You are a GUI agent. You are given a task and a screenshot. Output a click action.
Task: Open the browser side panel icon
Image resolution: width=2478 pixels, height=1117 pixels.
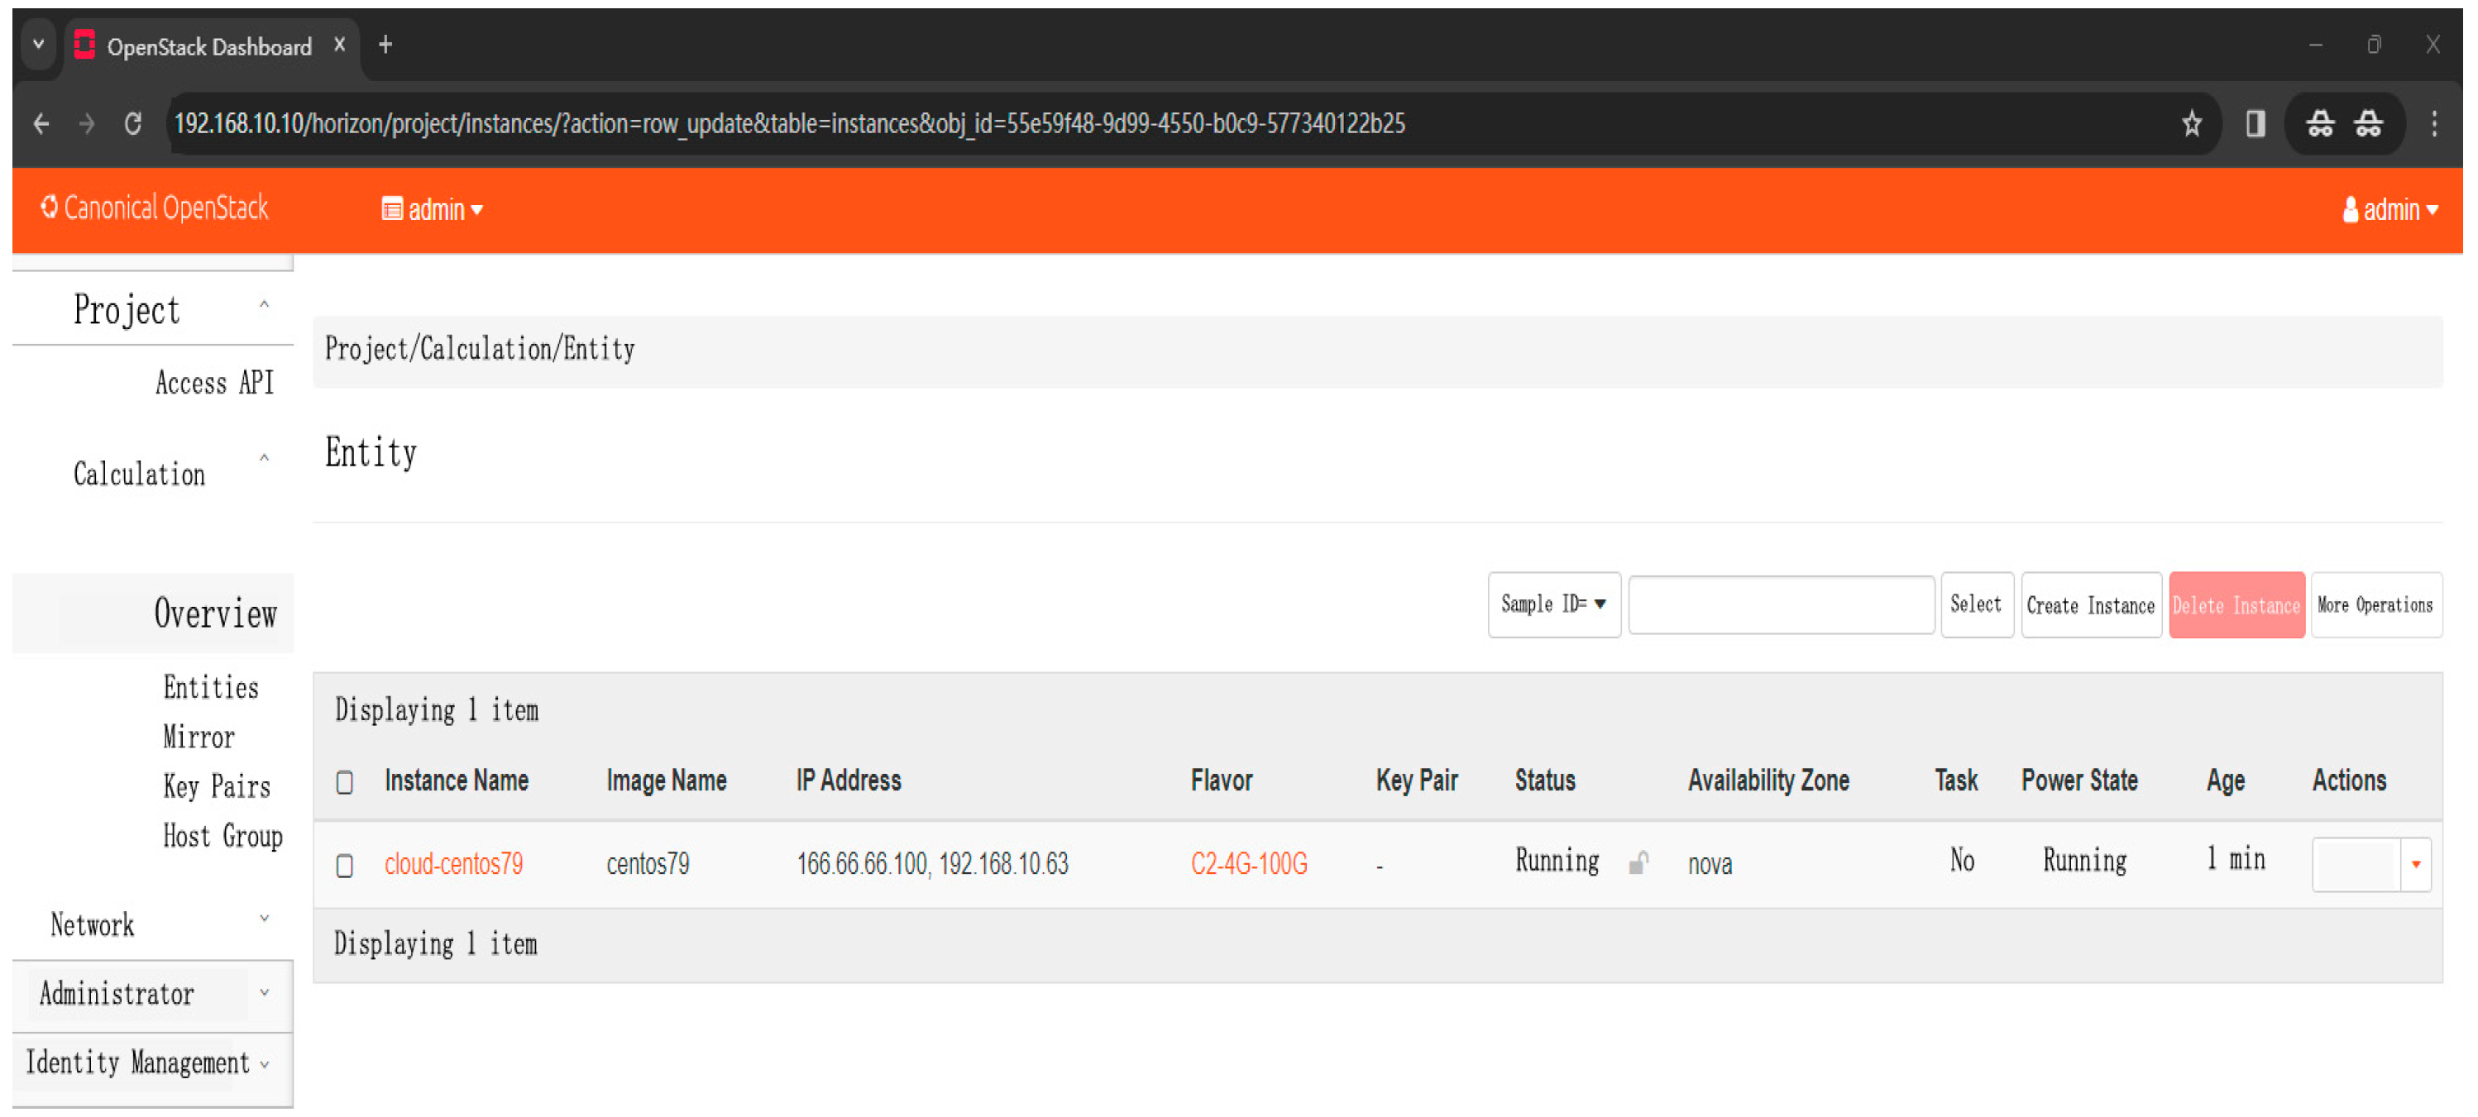click(x=2254, y=123)
